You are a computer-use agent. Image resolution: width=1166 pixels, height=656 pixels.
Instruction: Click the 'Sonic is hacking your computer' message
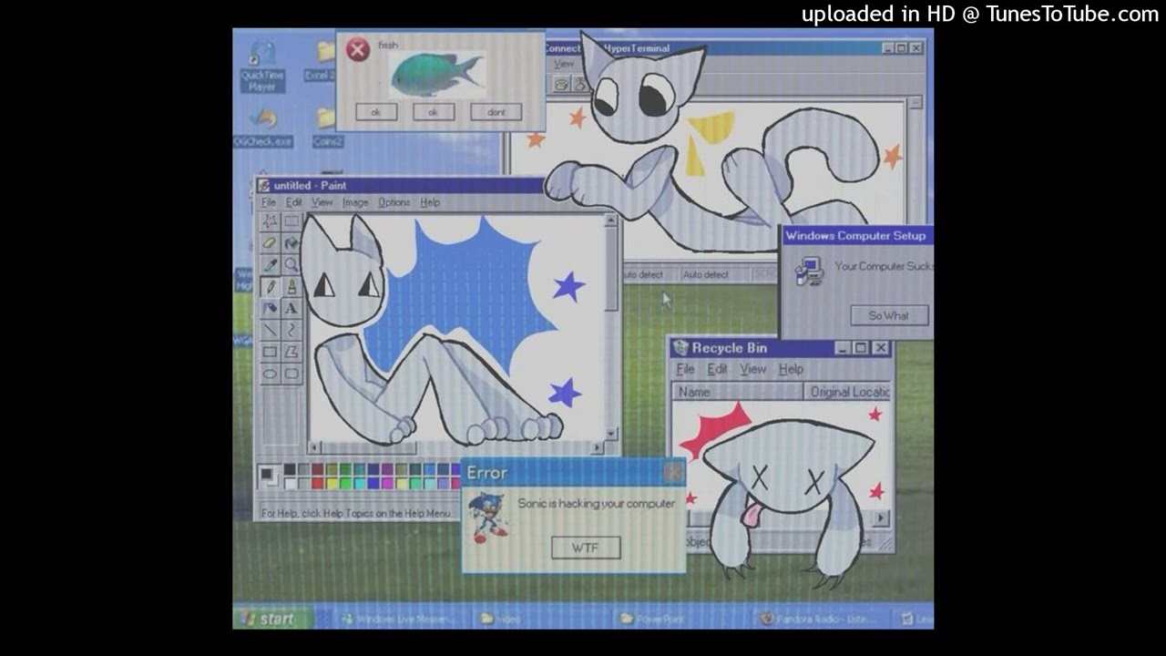point(597,503)
